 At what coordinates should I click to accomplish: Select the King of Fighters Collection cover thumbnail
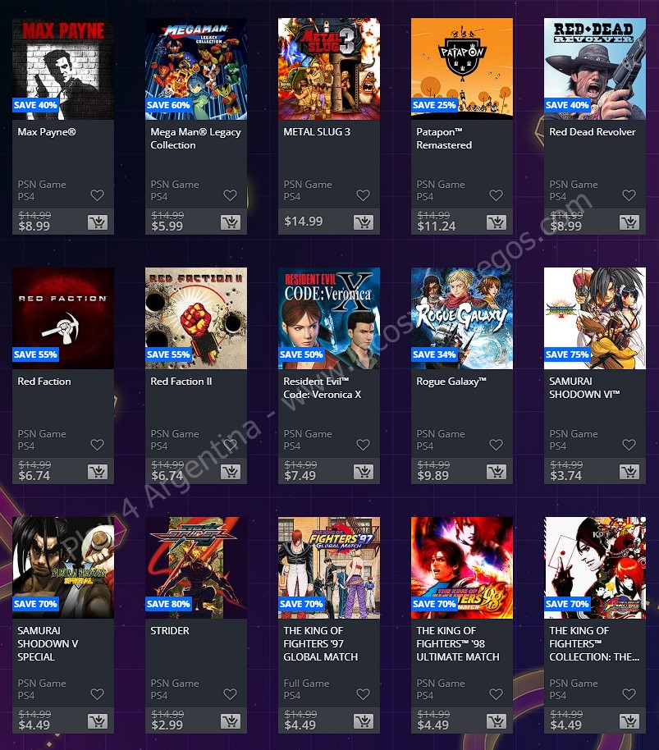[595, 568]
